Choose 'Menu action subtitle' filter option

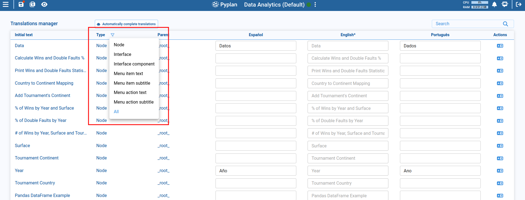[x=134, y=102]
